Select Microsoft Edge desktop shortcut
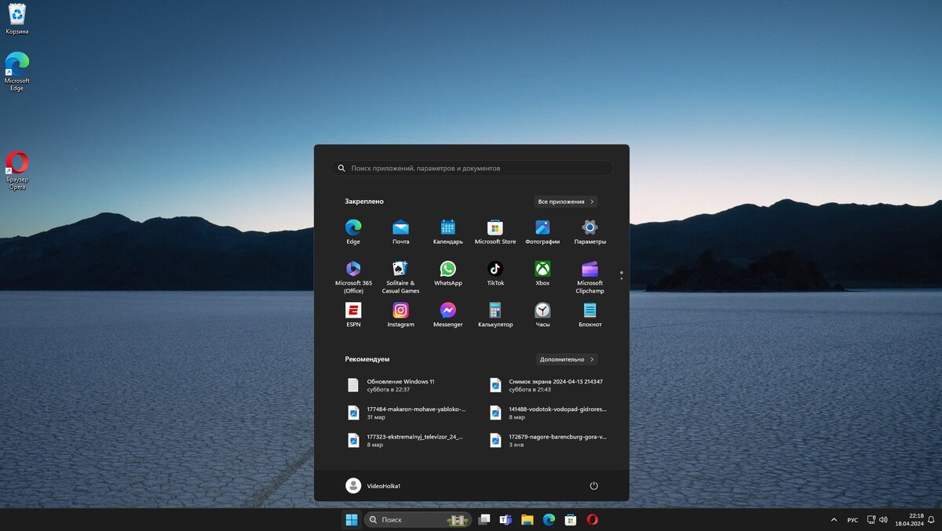The height and width of the screenshot is (531, 942). pyautogui.click(x=16, y=71)
